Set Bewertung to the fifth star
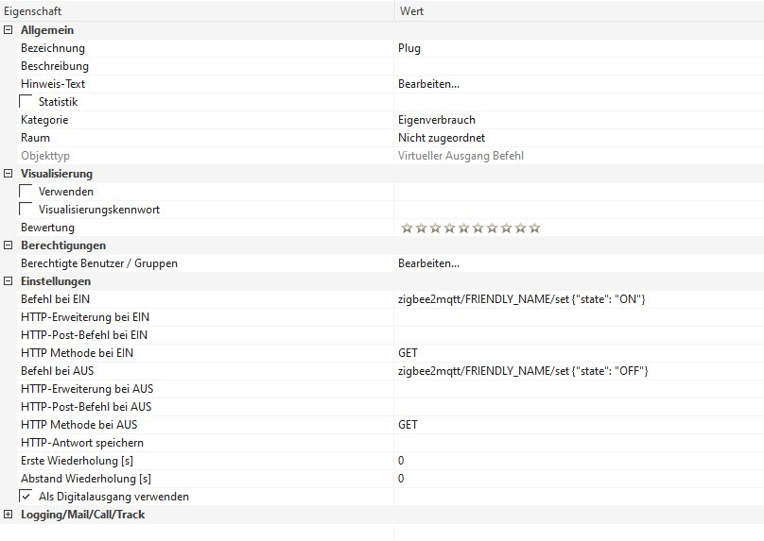The image size is (764, 541). (x=463, y=228)
